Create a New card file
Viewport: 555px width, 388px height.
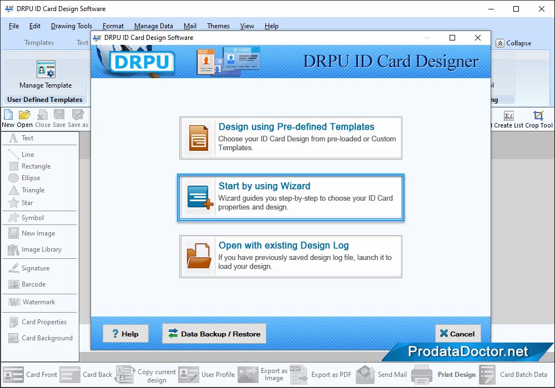[8, 119]
